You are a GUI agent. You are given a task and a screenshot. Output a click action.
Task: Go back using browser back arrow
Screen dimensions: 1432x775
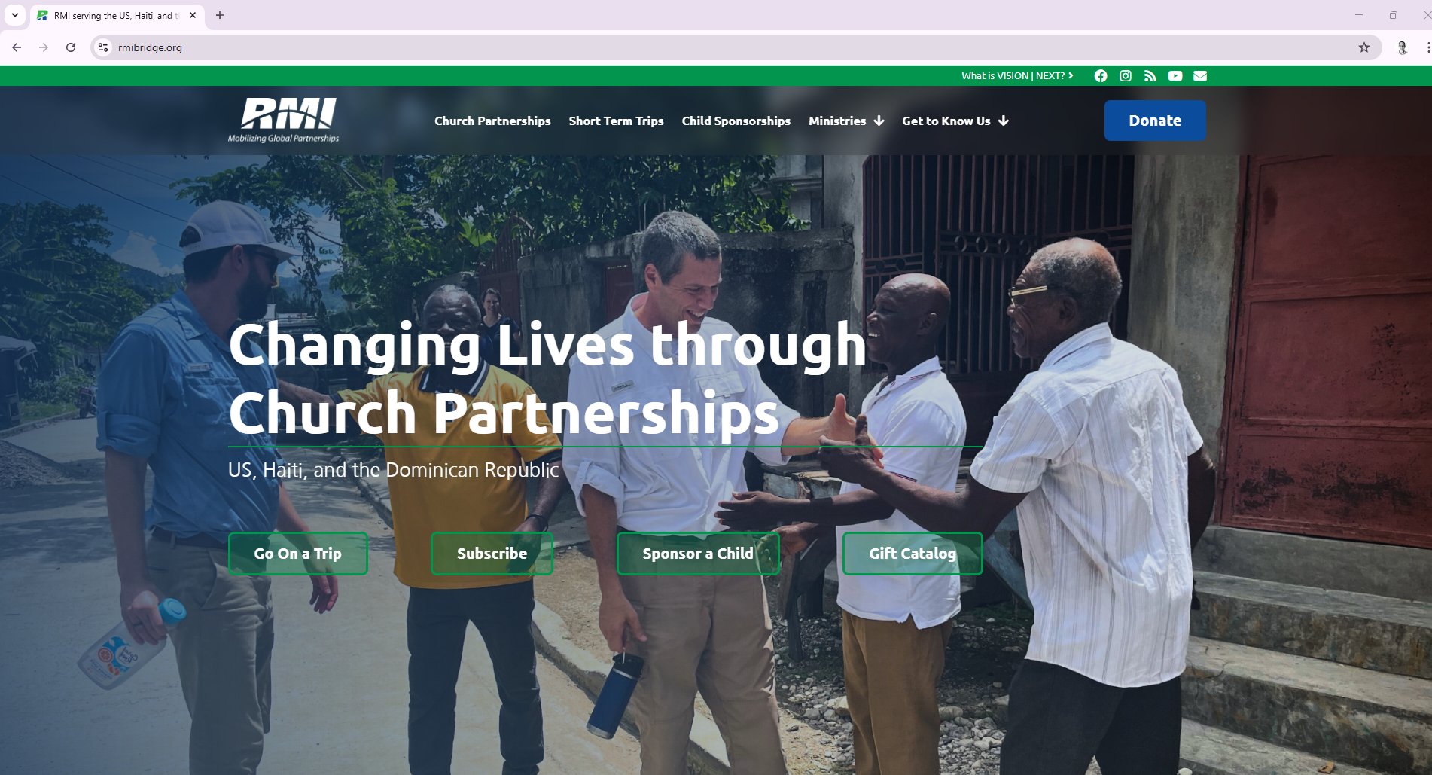coord(17,47)
